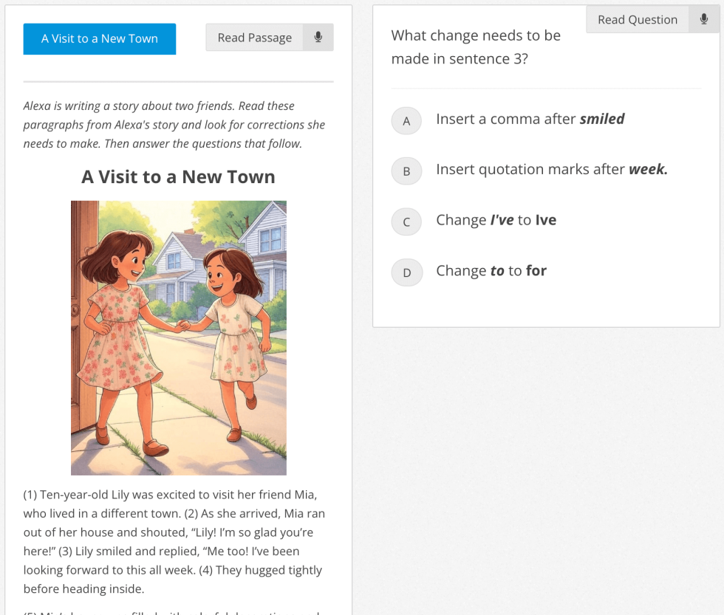Click the microphone icon beside Read Passage
Viewport: 724px width, 615px height.
[x=318, y=38]
